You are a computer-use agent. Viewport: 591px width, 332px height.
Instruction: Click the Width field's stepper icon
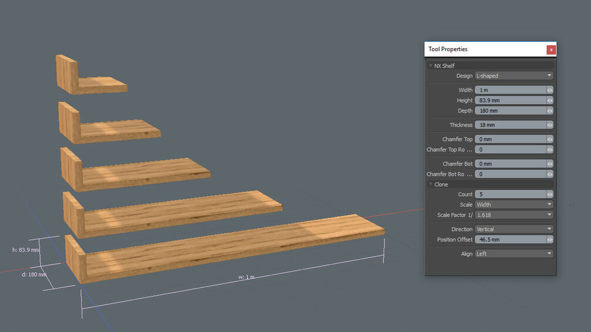[x=550, y=90]
